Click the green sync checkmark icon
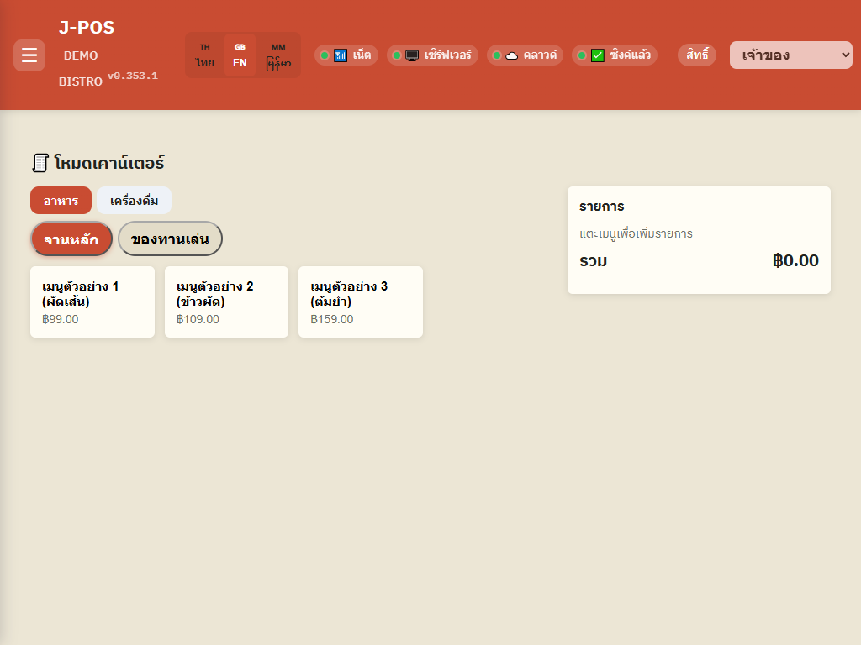 click(x=598, y=55)
